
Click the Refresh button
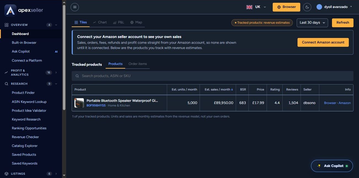tap(343, 23)
